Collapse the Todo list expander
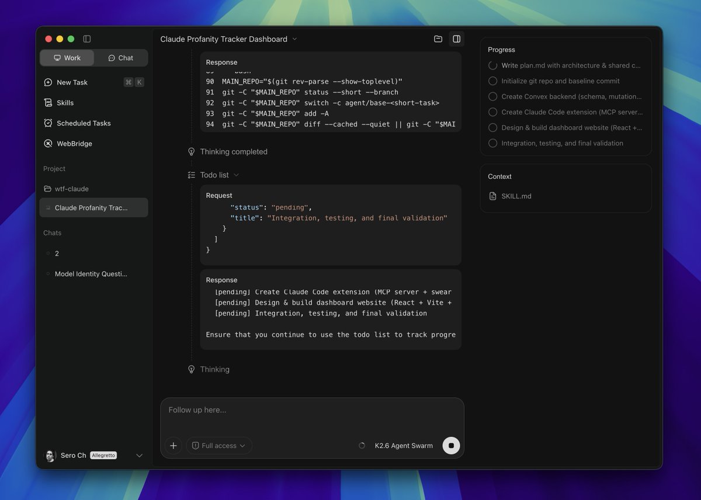701x500 pixels. tap(236, 175)
